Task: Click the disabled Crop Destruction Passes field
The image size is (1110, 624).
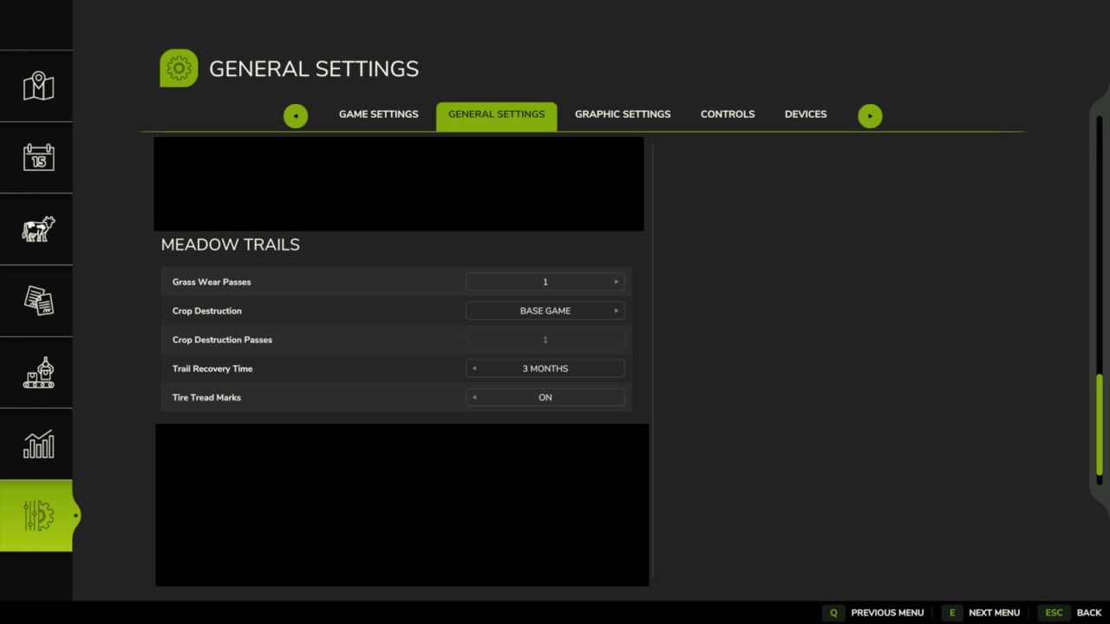Action: point(545,340)
